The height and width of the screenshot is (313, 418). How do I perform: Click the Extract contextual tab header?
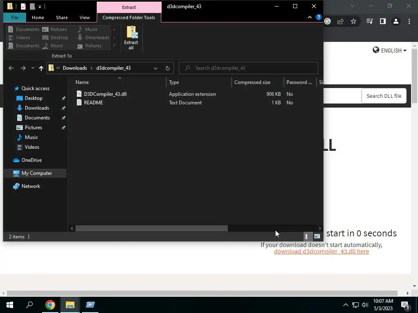[x=129, y=7]
